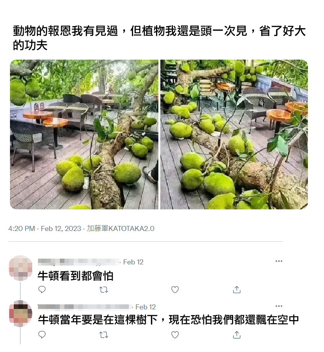The image size is (324, 352).
Task: Open the tweet timestamp 4:20 PM Feb 12, 2023
Action: 44,229
